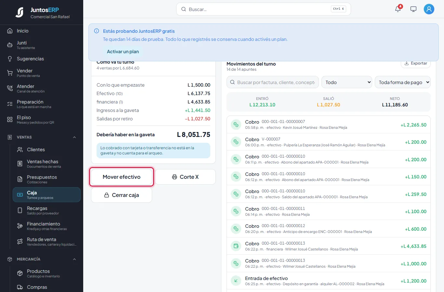Click the Corte X button

point(185,177)
